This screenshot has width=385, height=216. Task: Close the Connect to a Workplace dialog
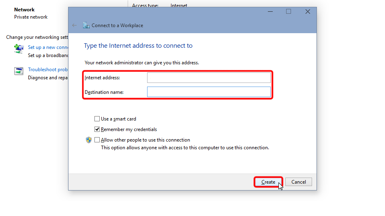click(x=308, y=12)
